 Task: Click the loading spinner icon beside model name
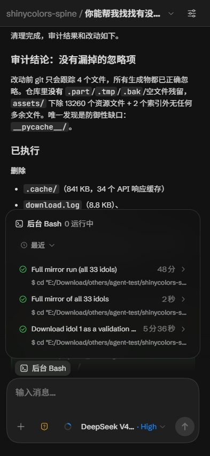[x=68, y=427]
